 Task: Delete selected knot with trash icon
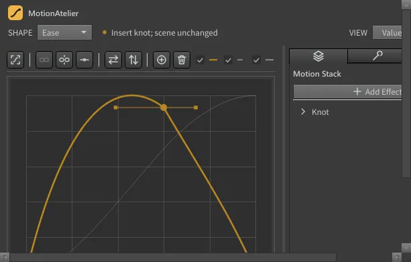point(182,60)
